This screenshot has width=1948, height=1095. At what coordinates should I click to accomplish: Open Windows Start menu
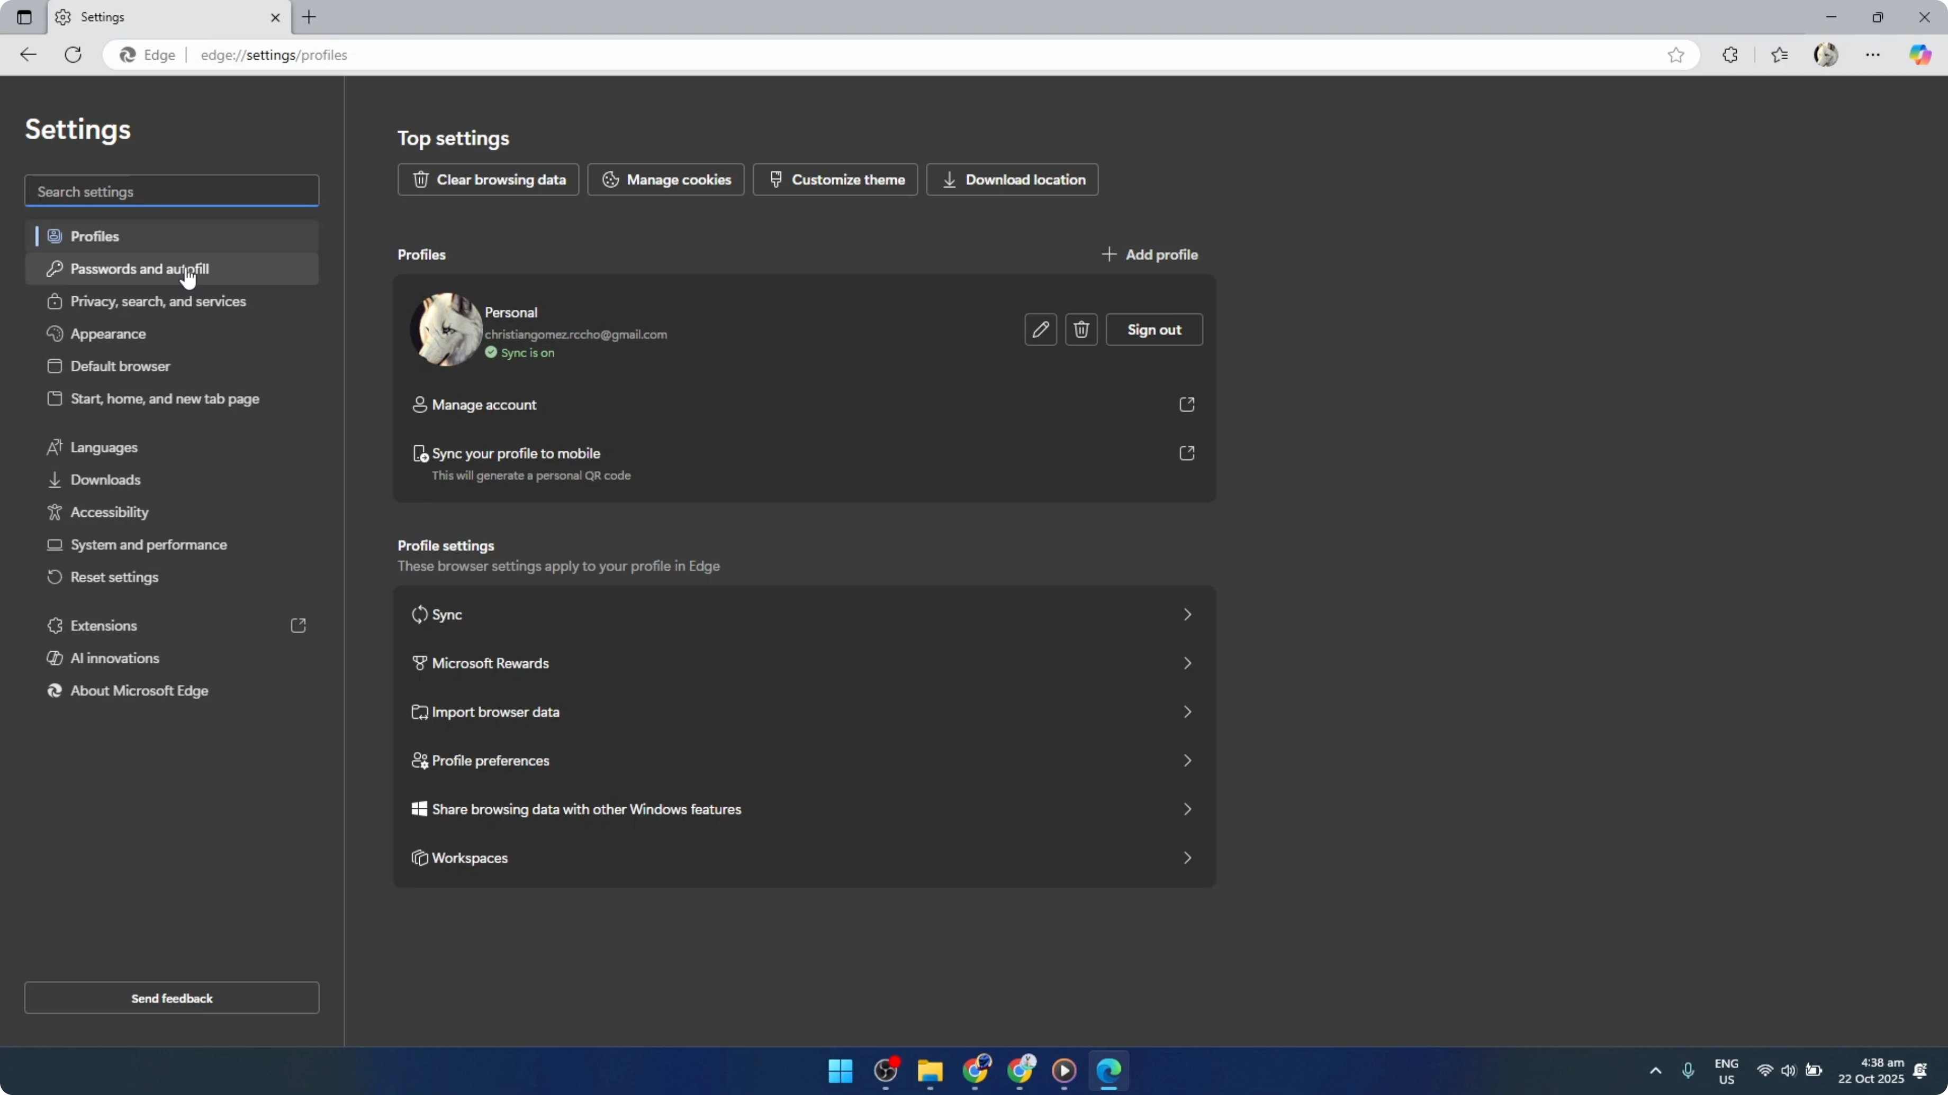coord(840,1071)
